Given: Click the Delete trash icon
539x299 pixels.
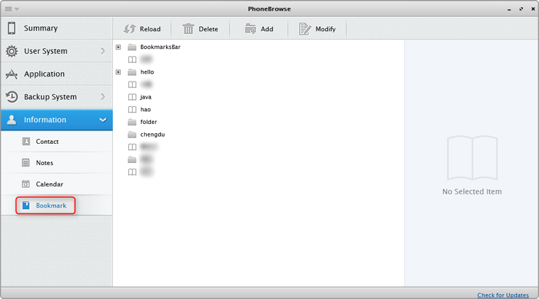Looking at the screenshot, I should (x=189, y=29).
